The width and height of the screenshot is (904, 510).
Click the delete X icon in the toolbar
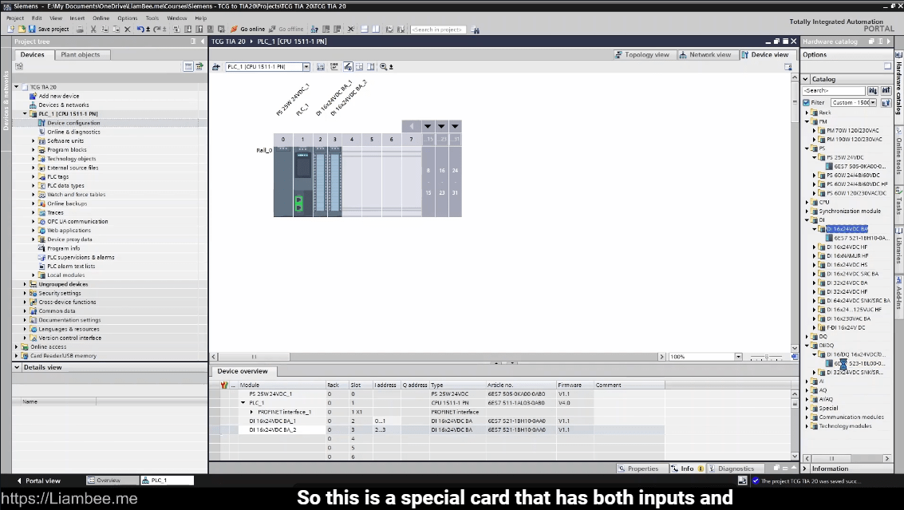pos(128,29)
